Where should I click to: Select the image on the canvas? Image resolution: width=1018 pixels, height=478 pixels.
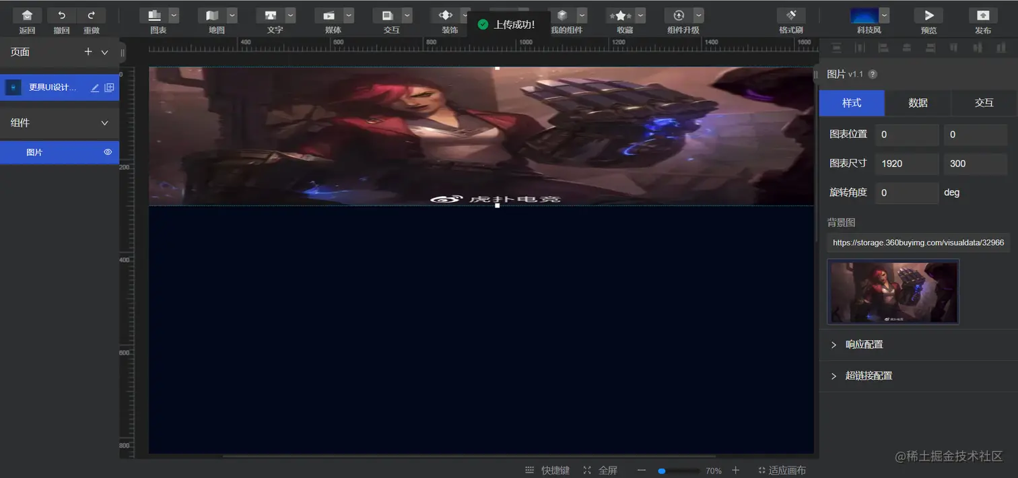click(481, 136)
